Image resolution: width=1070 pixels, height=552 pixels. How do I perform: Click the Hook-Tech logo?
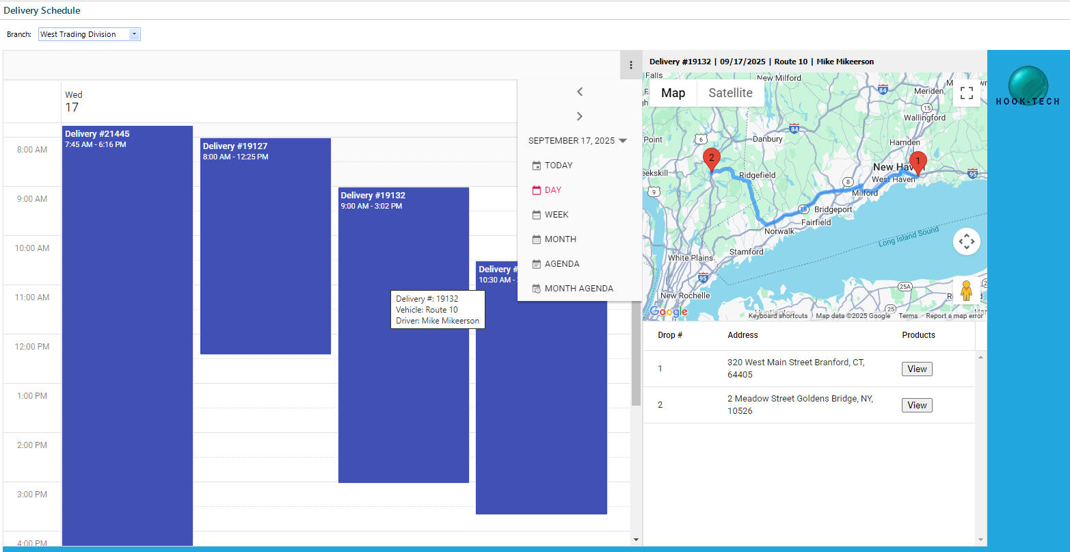tap(1028, 86)
